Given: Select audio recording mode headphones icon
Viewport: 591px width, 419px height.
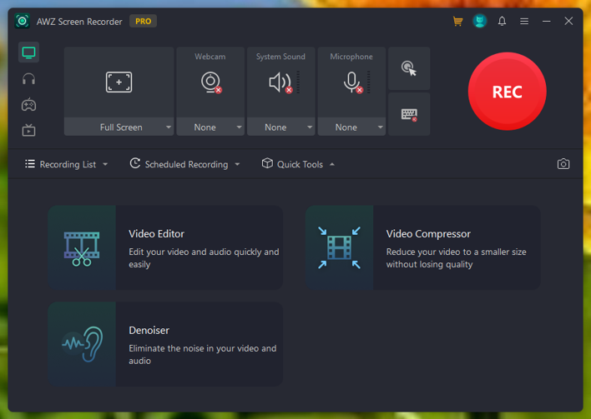Looking at the screenshot, I should click(28, 79).
